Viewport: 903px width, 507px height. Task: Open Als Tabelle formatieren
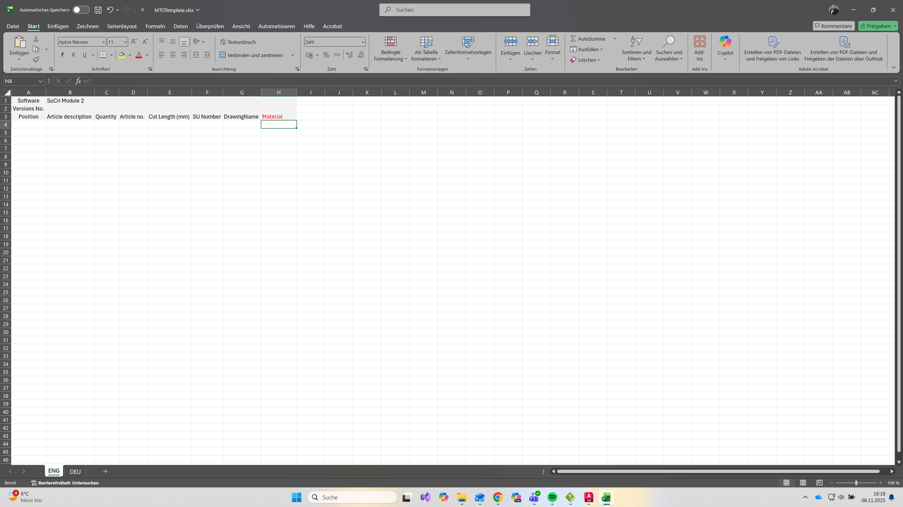coord(426,48)
